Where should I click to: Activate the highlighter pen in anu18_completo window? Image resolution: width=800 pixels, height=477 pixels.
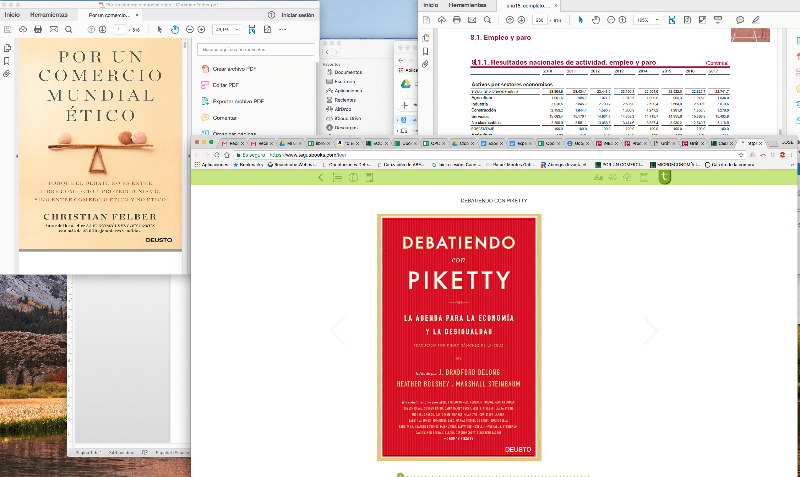pyautogui.click(x=756, y=20)
